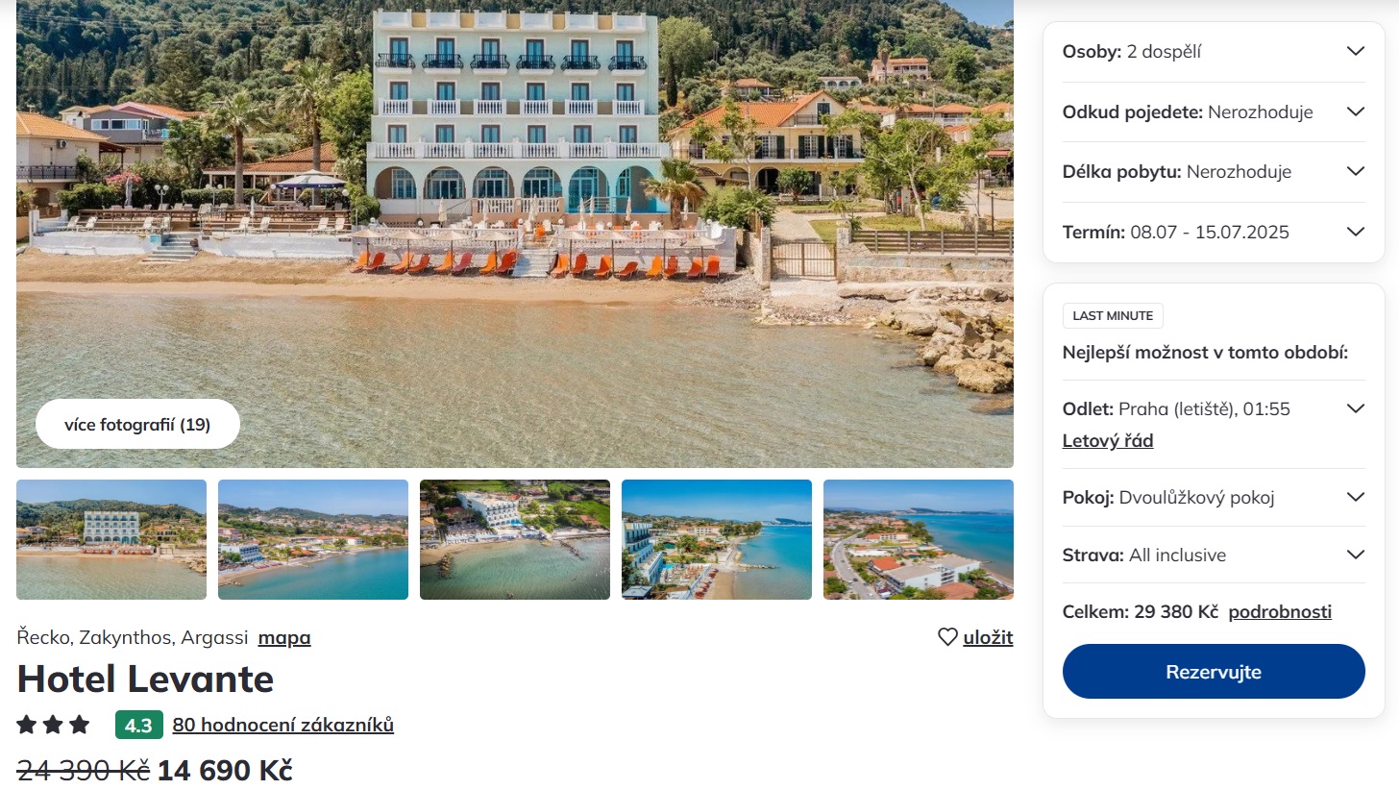Click the heart save icon
The width and height of the screenshot is (1399, 790).
tap(947, 637)
